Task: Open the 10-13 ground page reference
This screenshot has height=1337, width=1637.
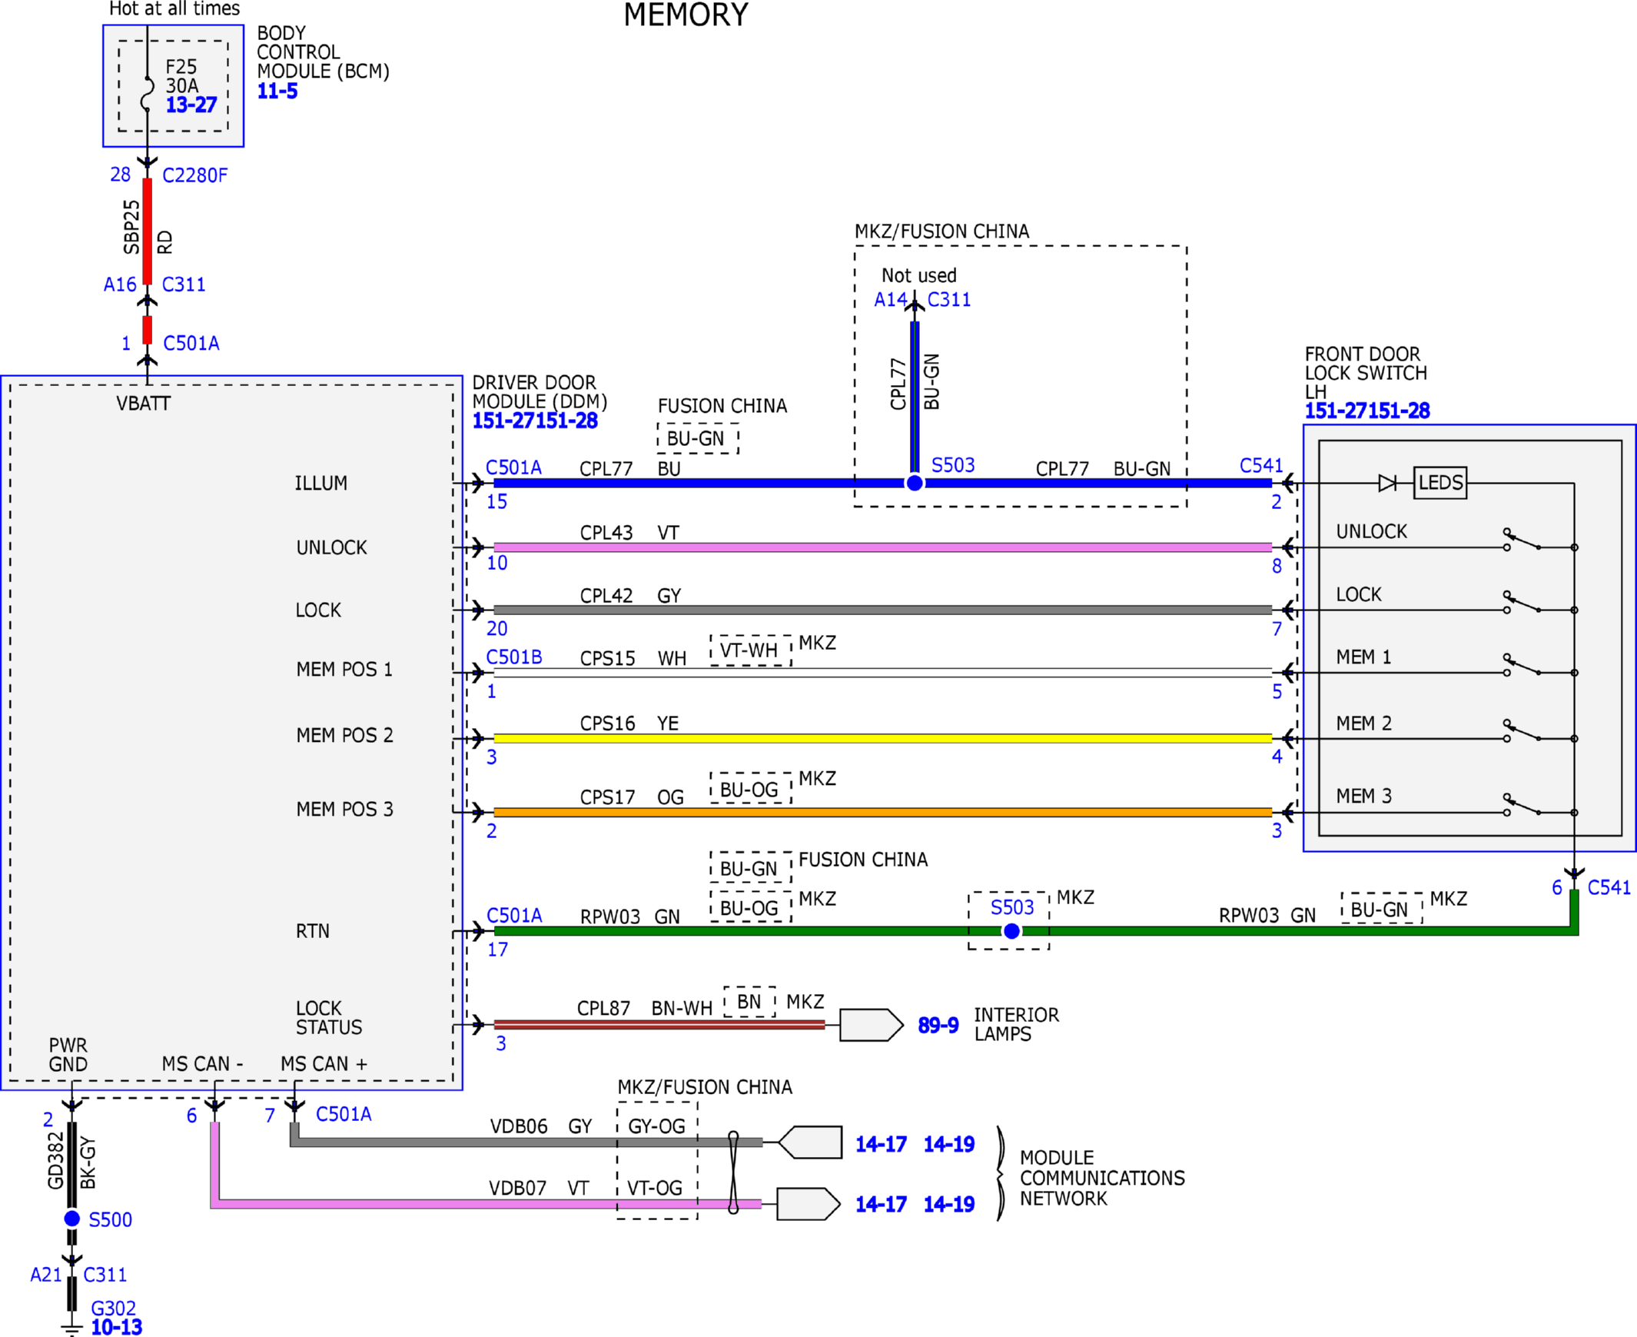Action: click(116, 1327)
